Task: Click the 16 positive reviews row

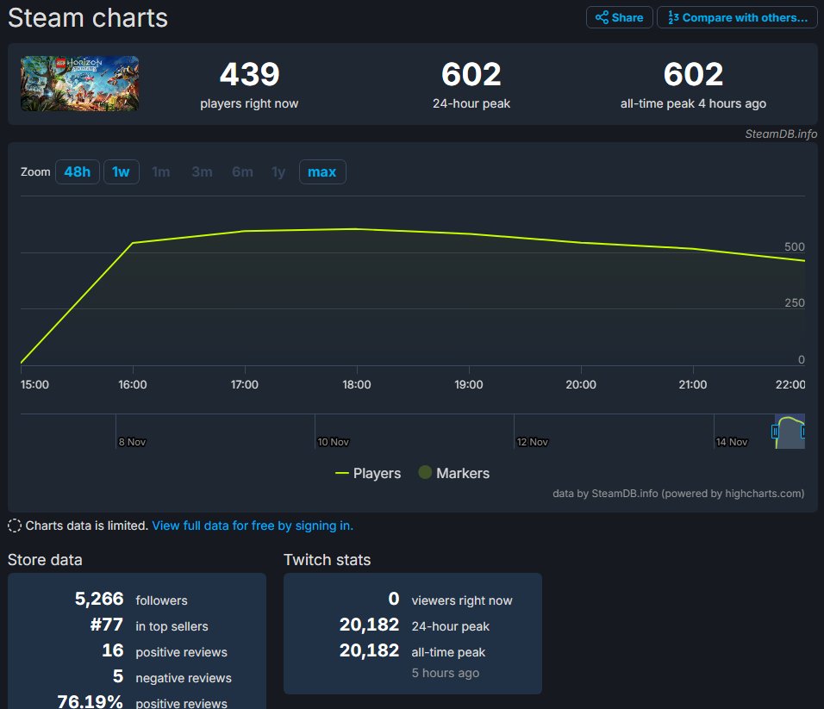Action: coord(165,650)
